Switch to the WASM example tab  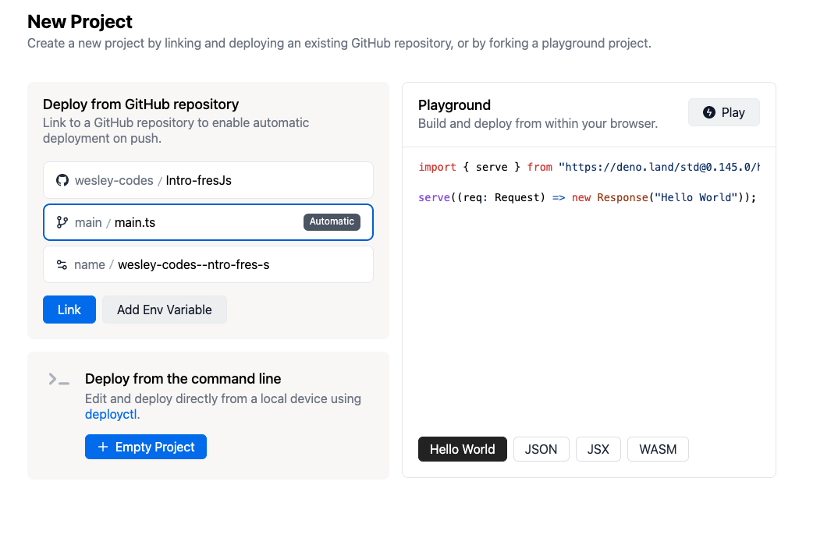click(x=658, y=450)
